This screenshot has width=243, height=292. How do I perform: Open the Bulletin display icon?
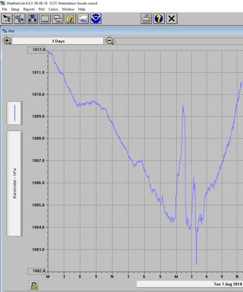32,19
